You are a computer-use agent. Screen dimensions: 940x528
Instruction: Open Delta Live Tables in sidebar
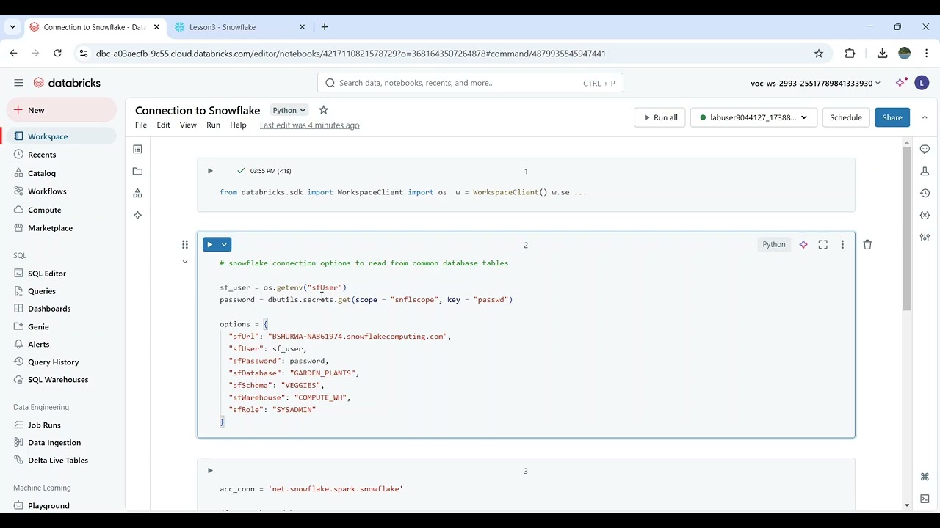tap(62, 461)
